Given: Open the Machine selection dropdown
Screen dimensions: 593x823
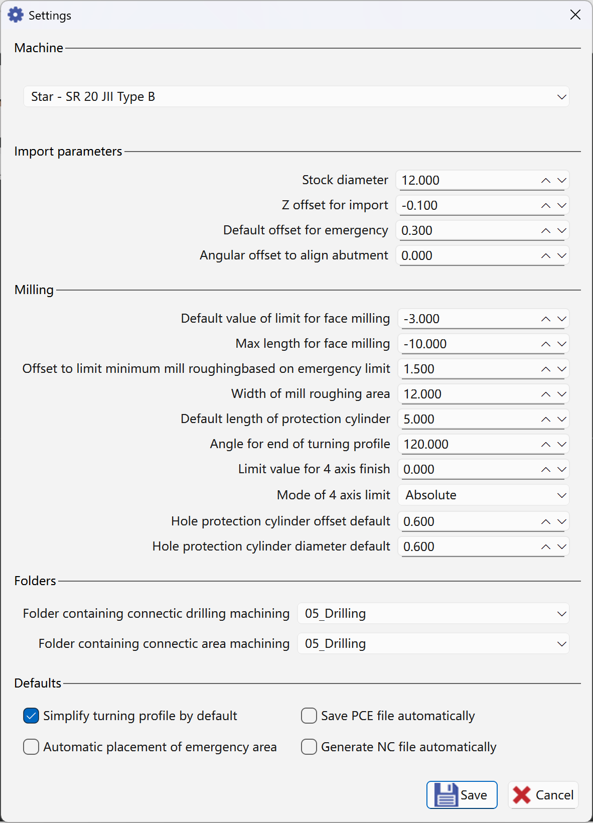Looking at the screenshot, I should click(296, 97).
